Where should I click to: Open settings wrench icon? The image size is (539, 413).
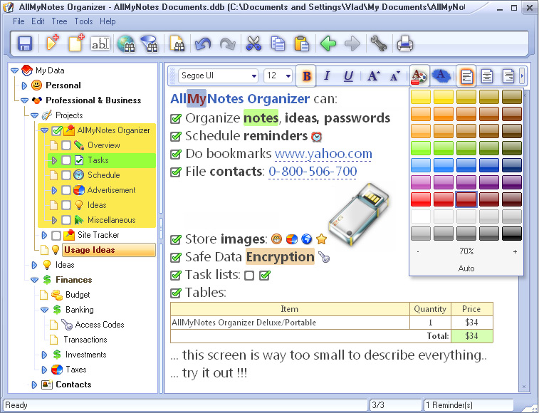[x=379, y=44]
